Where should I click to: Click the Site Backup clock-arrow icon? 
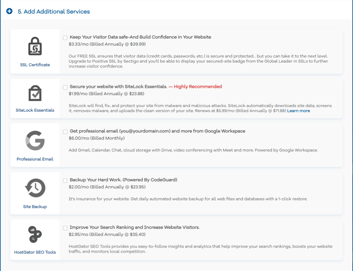click(x=35, y=188)
